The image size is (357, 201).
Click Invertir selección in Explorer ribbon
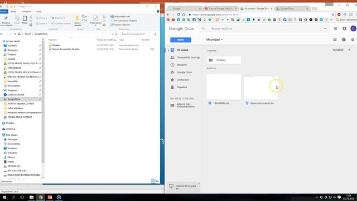coord(120,25)
